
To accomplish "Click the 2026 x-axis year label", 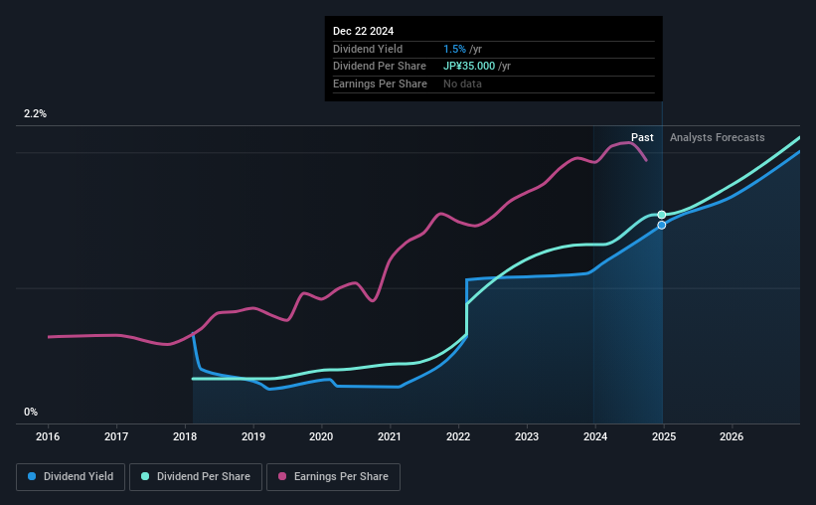I will pyautogui.click(x=732, y=436).
